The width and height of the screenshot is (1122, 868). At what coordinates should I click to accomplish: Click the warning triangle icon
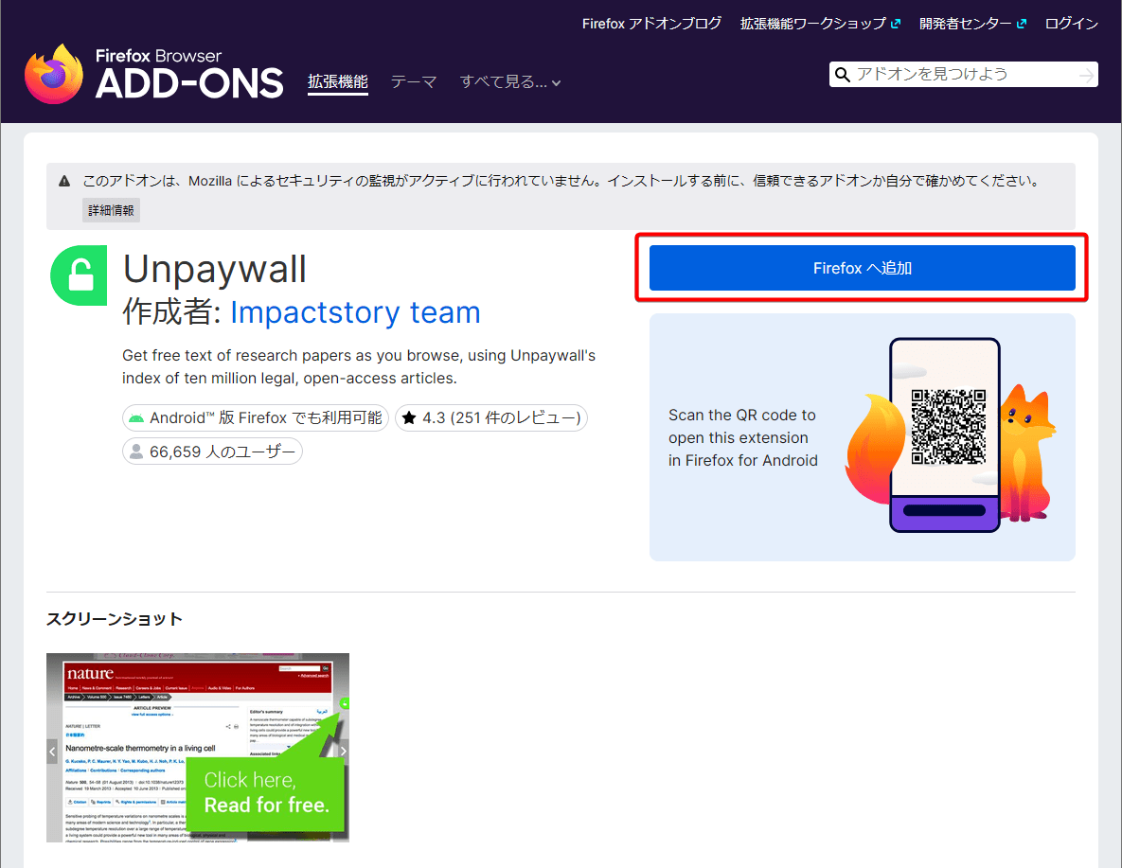64,181
